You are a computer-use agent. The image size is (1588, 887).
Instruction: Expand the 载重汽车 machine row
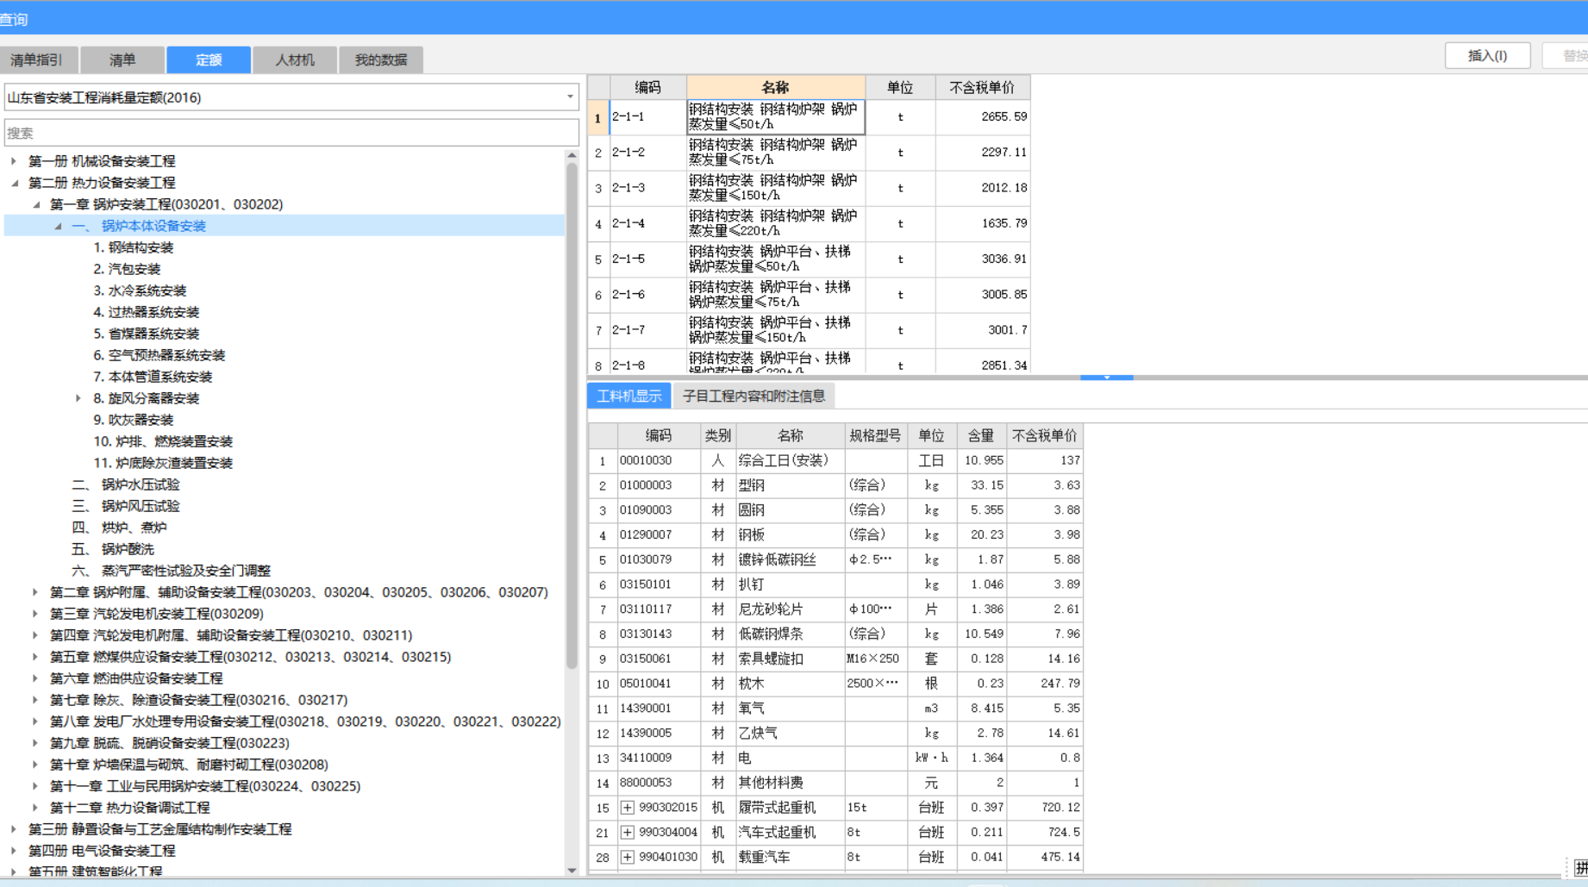(x=628, y=858)
